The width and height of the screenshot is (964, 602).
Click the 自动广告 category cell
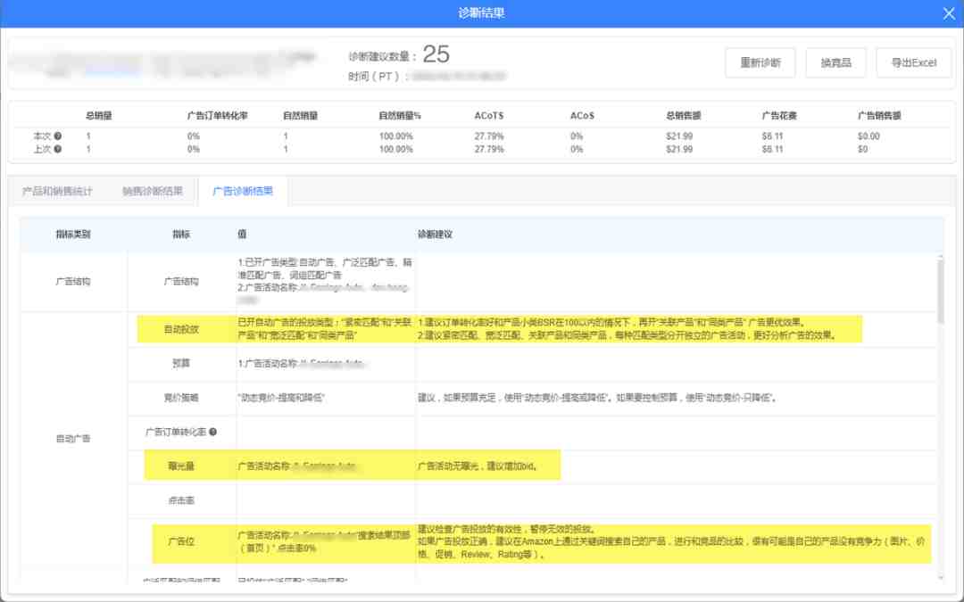point(73,439)
